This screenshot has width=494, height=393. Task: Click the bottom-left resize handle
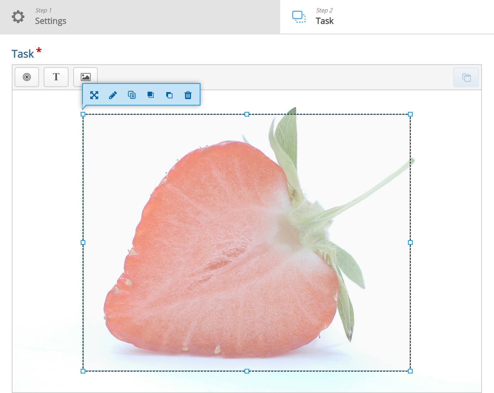coord(83,371)
